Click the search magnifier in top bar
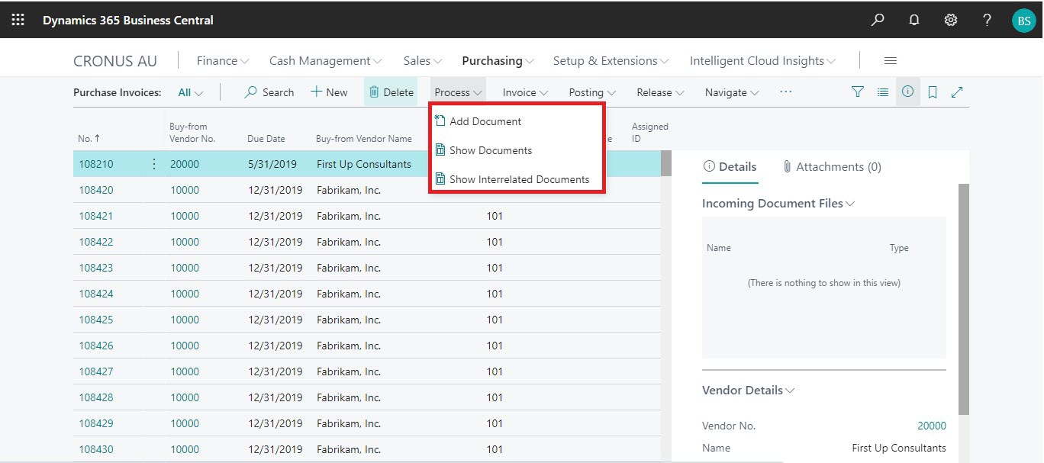 coord(878,20)
